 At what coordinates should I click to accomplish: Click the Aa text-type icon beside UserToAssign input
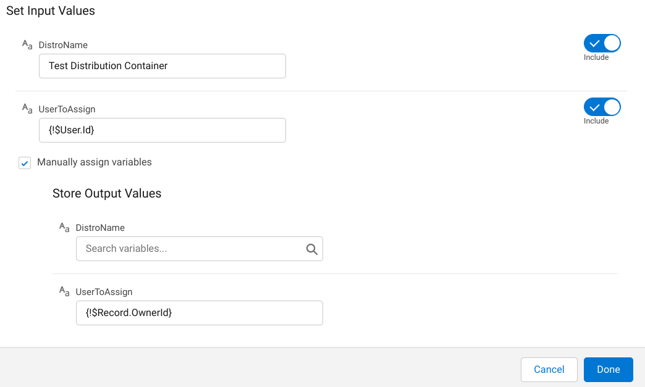26,108
